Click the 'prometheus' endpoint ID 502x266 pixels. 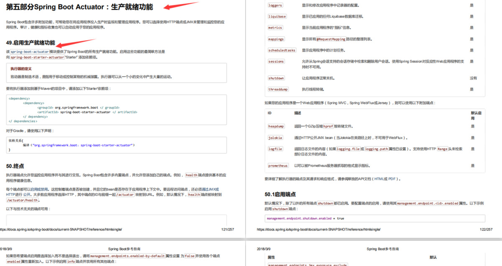click(x=278, y=165)
